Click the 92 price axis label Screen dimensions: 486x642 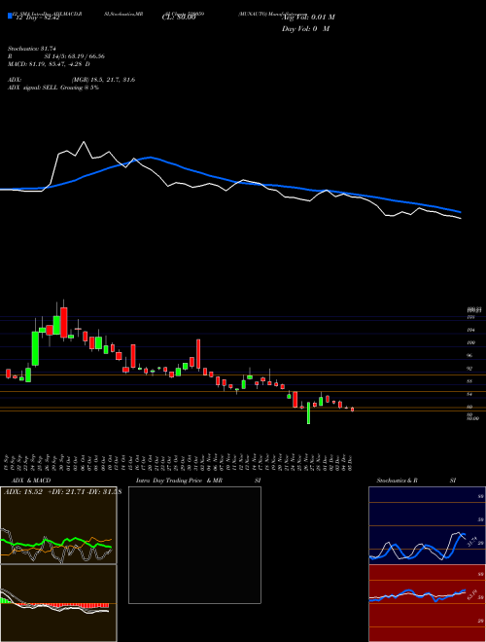tap(470, 369)
